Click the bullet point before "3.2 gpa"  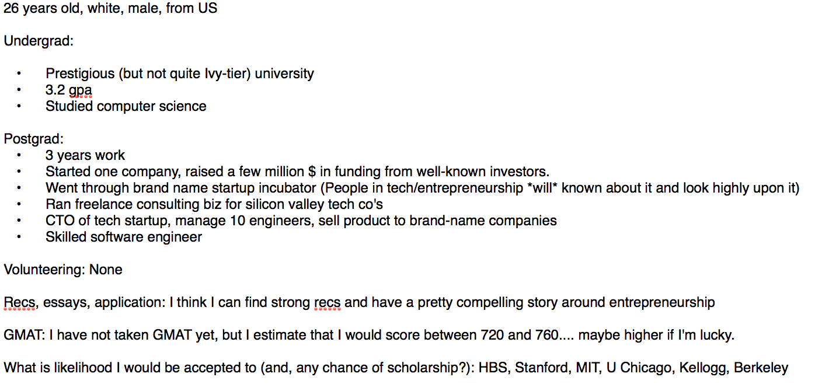[19, 90]
